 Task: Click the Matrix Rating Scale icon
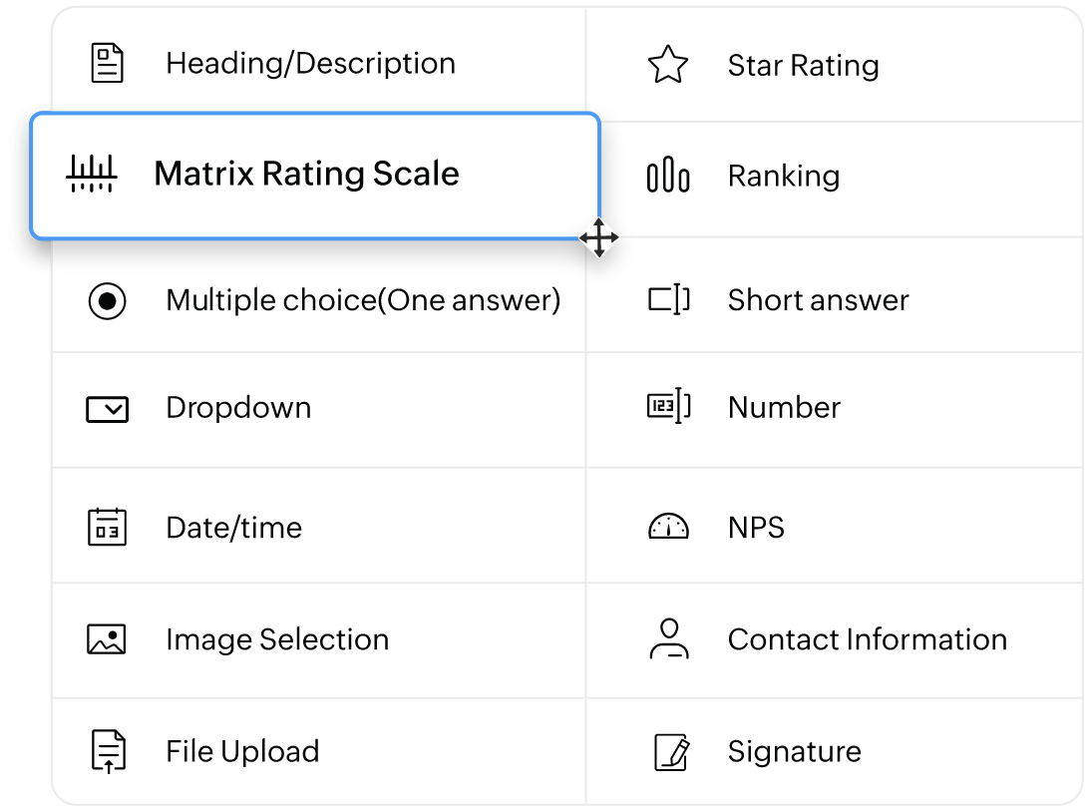pos(92,174)
